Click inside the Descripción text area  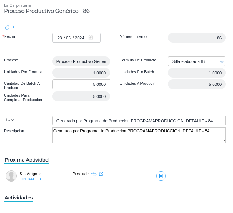139,135
